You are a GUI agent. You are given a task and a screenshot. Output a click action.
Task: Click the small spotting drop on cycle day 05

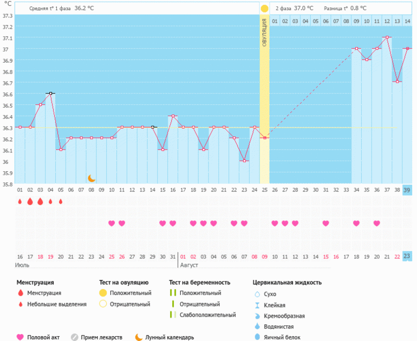tap(60, 202)
